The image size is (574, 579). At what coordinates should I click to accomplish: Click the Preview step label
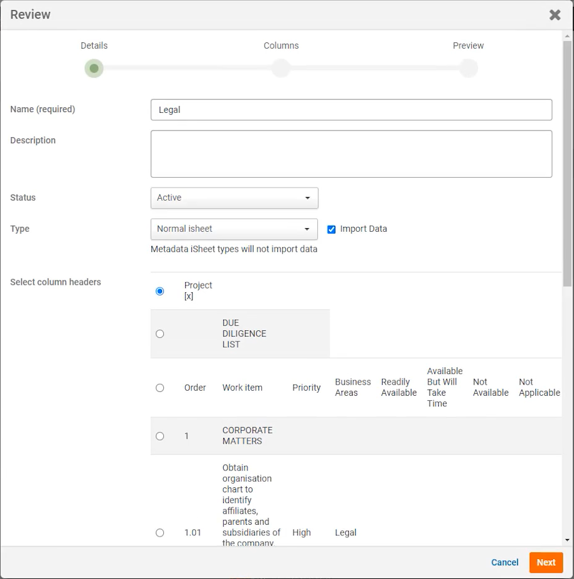click(x=468, y=45)
